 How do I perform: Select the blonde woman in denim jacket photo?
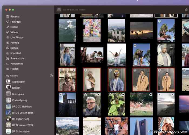point(67,55)
